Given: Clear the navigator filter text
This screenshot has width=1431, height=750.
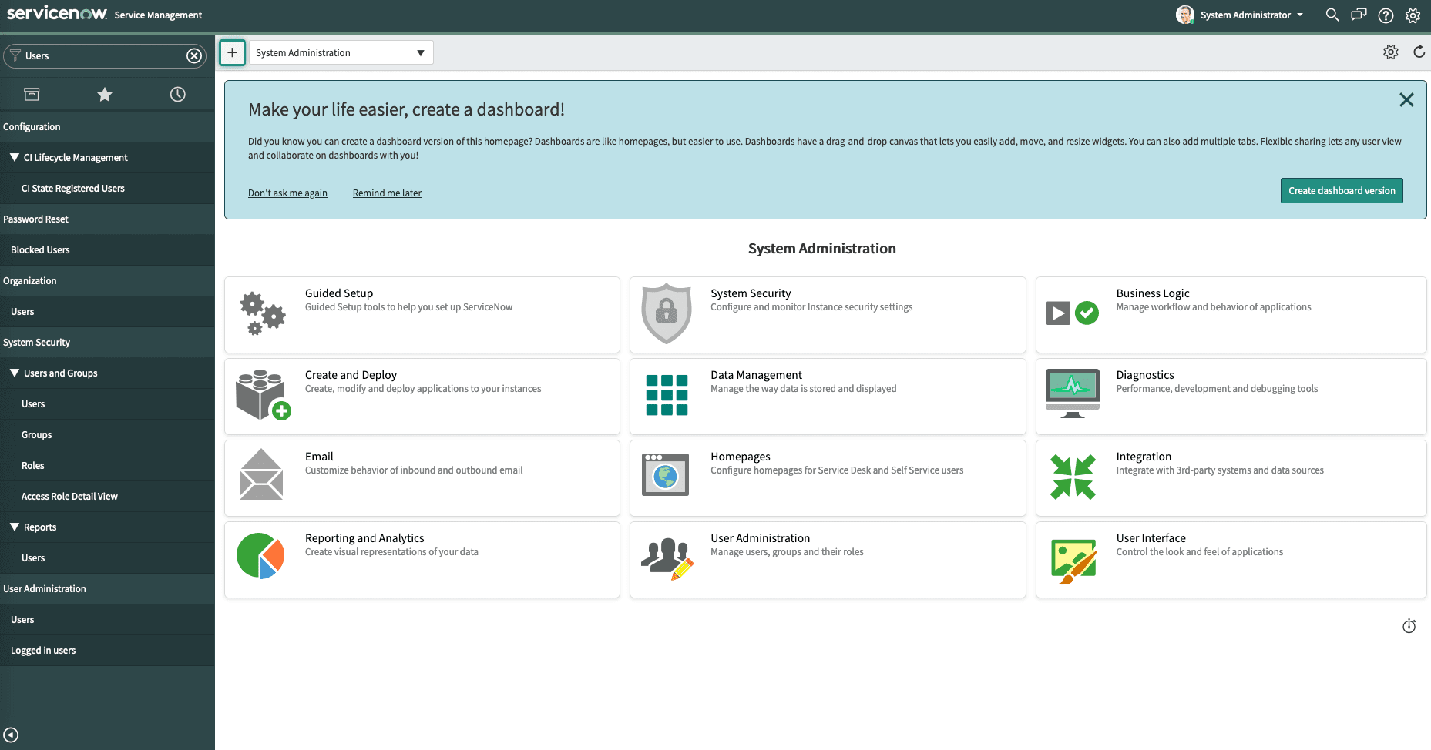Looking at the screenshot, I should pos(194,56).
